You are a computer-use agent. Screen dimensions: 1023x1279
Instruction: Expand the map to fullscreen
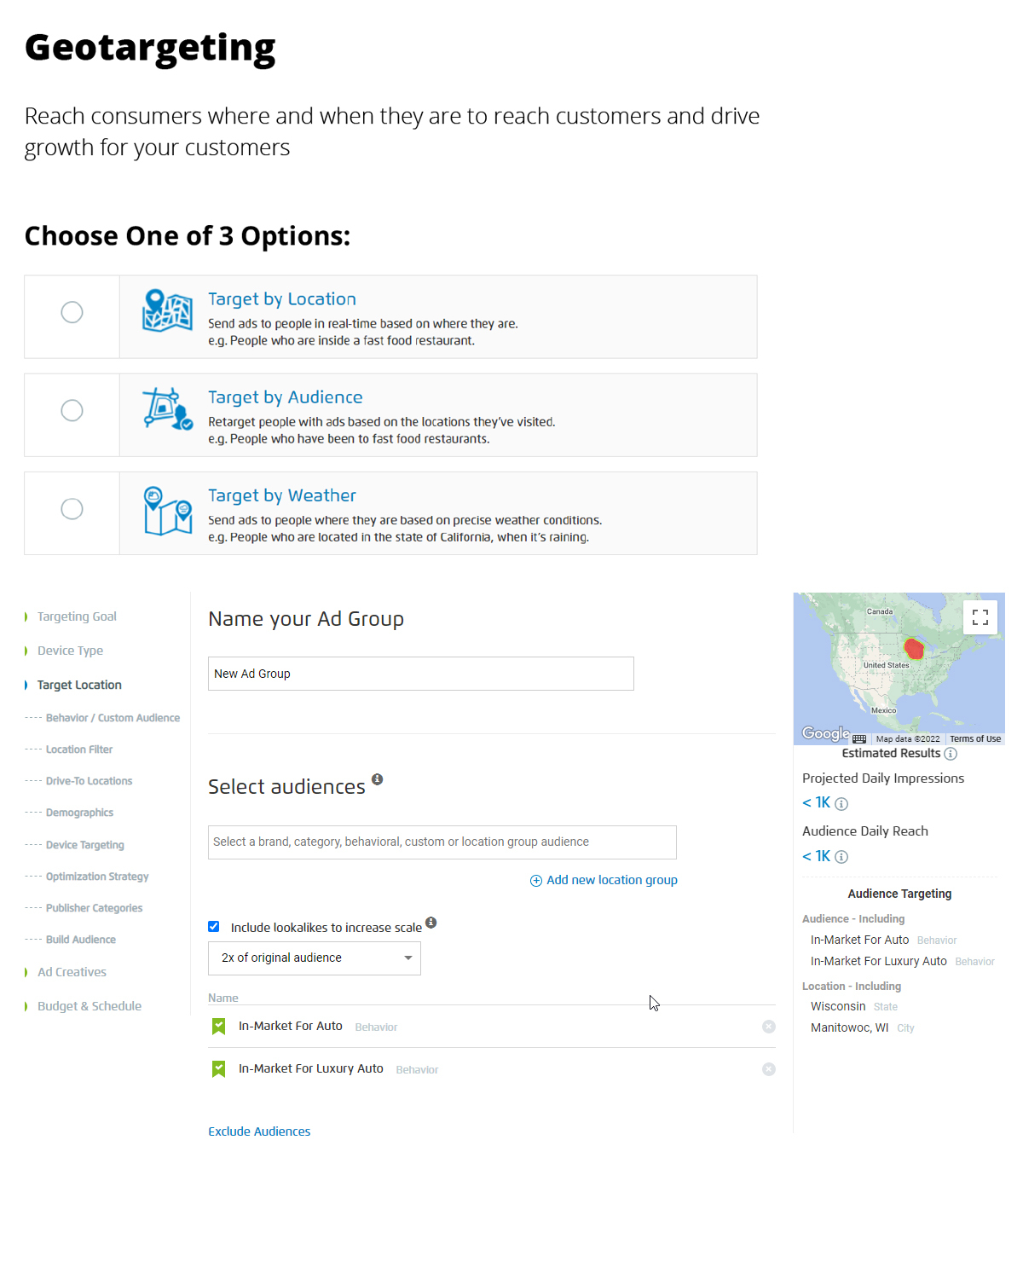(x=980, y=617)
